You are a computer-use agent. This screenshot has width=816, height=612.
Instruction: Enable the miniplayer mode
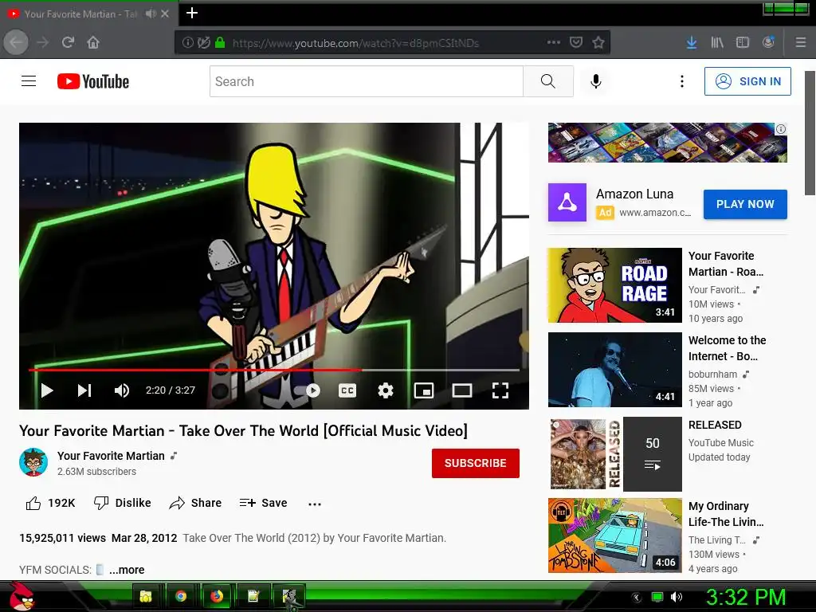pos(424,390)
